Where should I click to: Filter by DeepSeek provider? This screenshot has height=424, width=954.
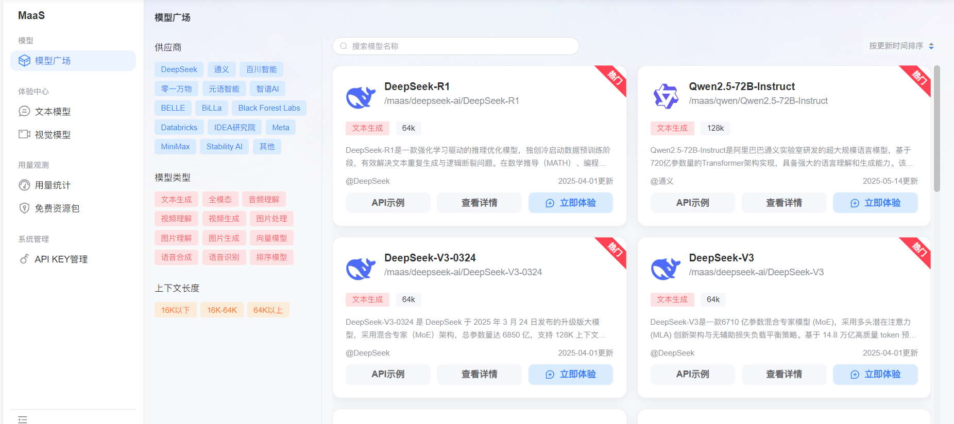179,69
